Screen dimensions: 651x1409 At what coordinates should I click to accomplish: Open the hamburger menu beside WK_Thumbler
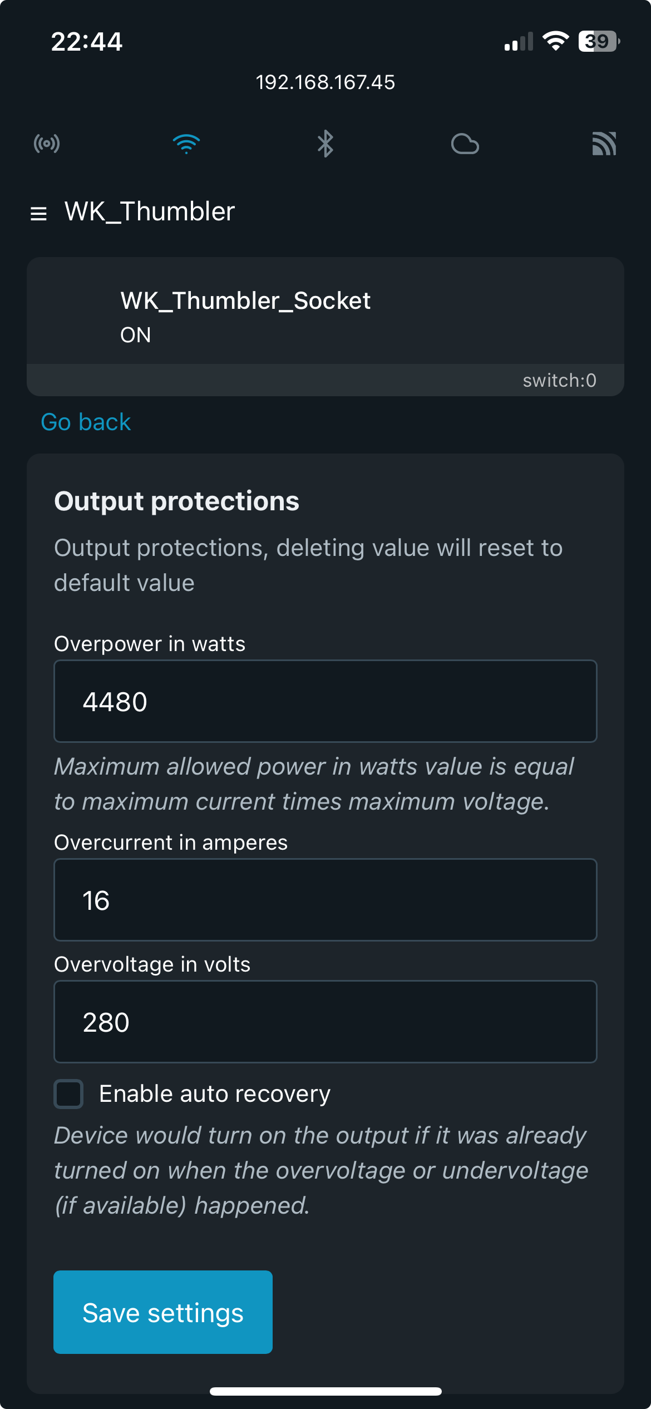pos(38,214)
